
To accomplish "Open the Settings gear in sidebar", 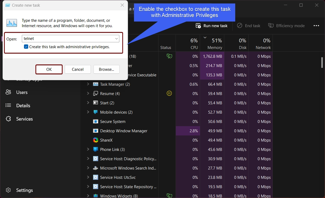I will [x=8, y=190].
